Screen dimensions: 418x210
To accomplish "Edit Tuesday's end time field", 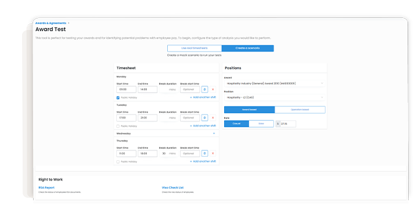I will pyautogui.click(x=147, y=117).
